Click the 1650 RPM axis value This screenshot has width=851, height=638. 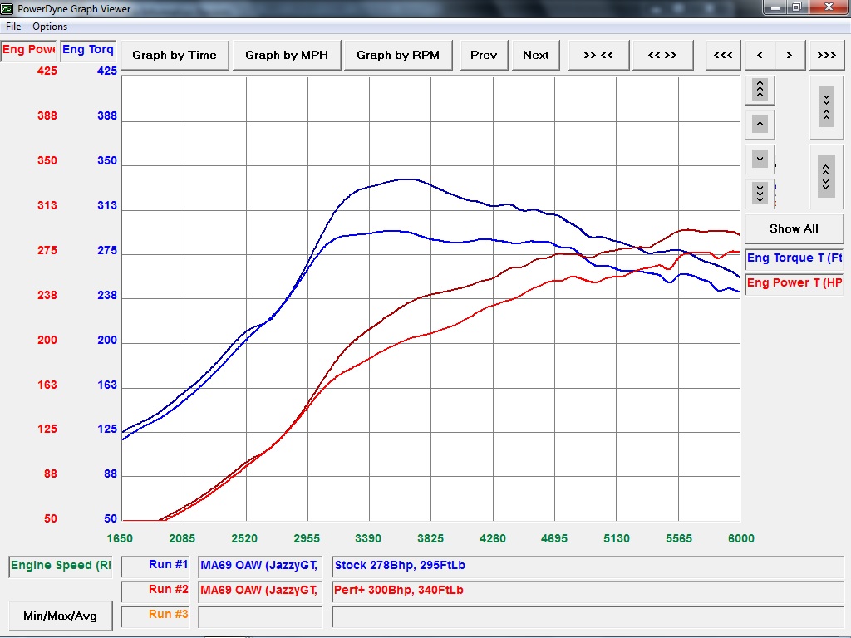point(120,538)
